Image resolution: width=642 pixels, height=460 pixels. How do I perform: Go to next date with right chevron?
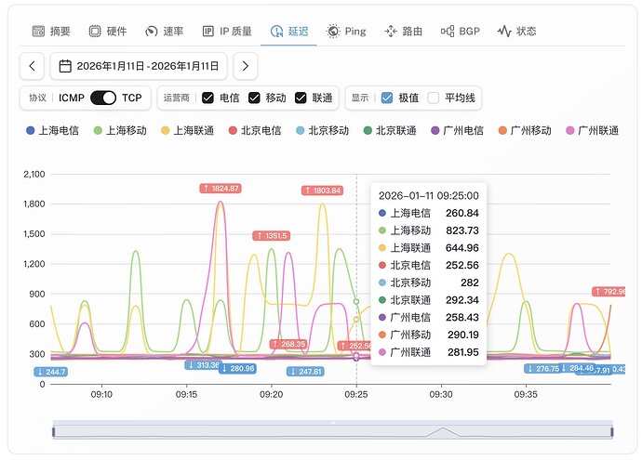[x=245, y=66]
